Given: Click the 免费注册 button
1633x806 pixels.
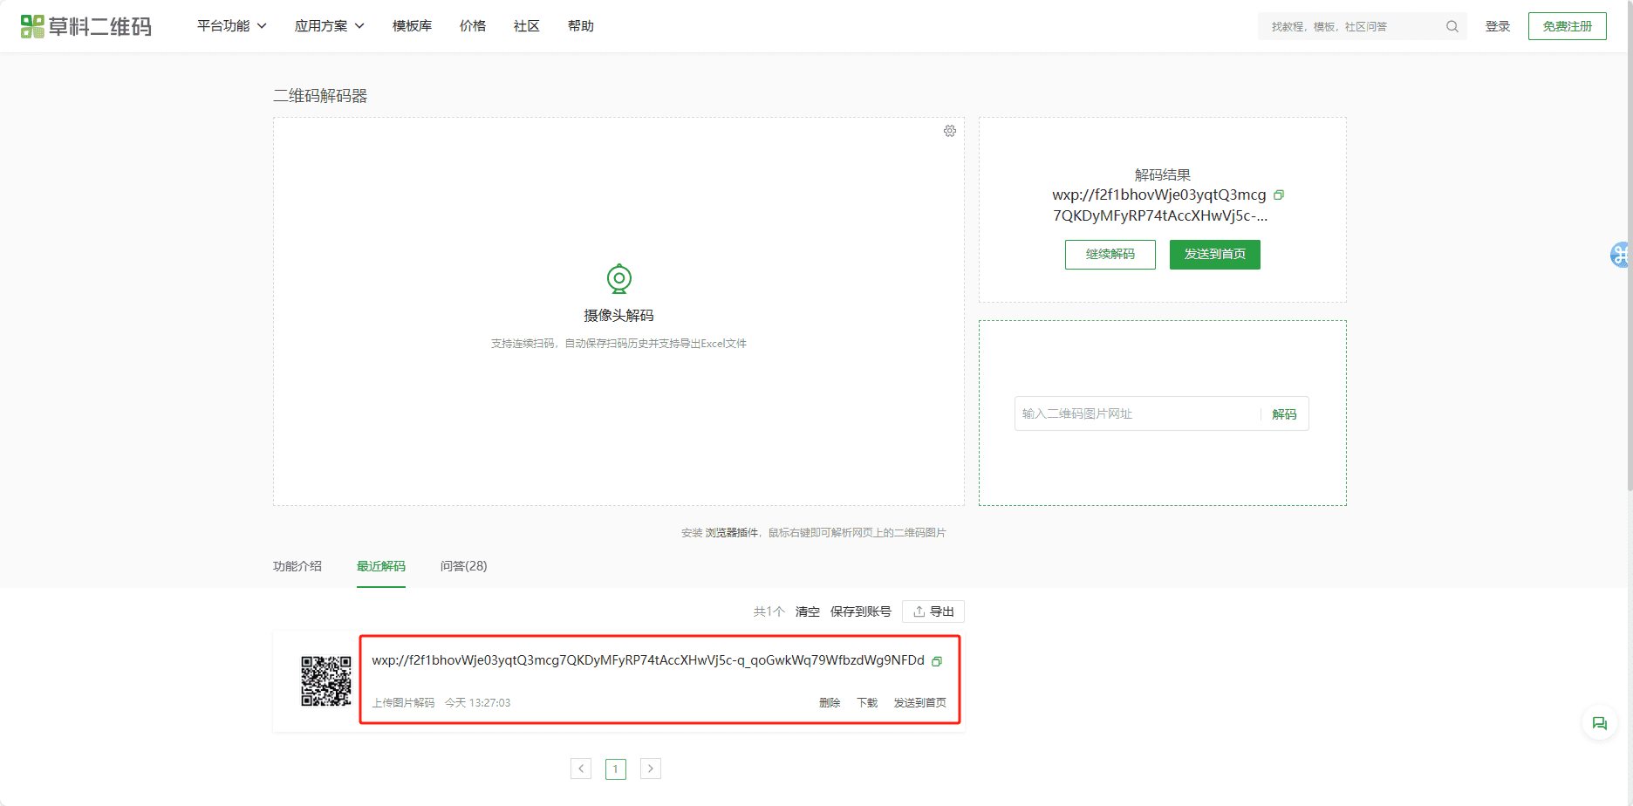Looking at the screenshot, I should (1568, 26).
